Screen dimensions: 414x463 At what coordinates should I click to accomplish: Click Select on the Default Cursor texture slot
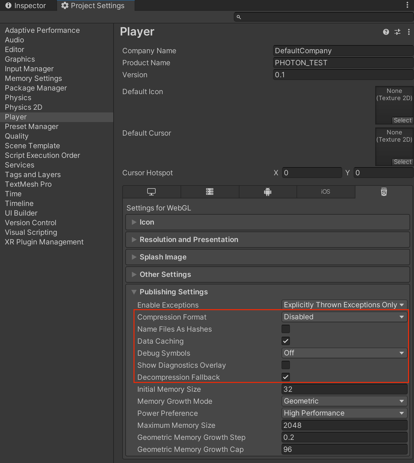pos(402,162)
